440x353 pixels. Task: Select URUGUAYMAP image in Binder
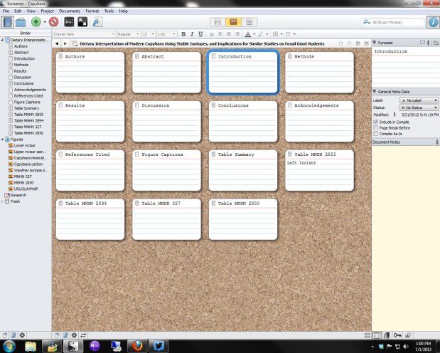(x=26, y=189)
